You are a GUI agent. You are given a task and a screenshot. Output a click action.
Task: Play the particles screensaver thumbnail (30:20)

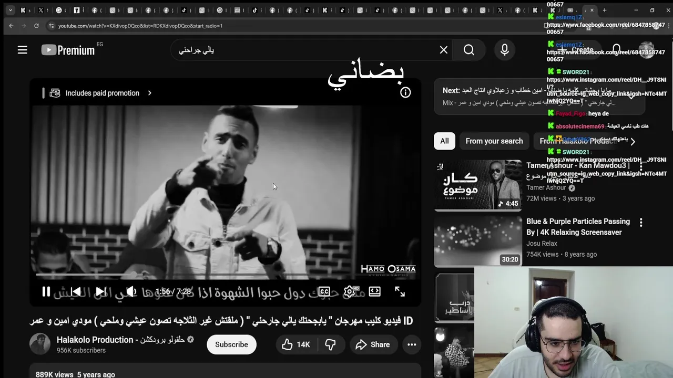click(x=478, y=241)
